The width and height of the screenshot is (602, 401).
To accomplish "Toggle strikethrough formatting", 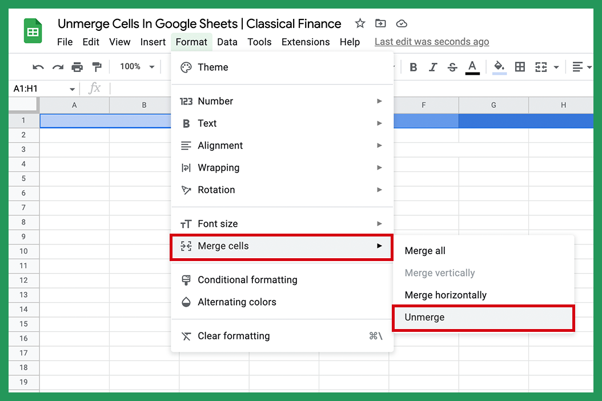I will 452,67.
